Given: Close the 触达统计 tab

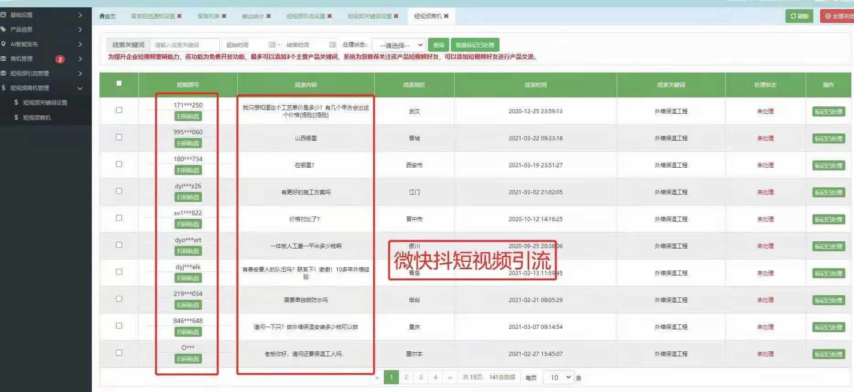Looking at the screenshot, I should click(269, 16).
